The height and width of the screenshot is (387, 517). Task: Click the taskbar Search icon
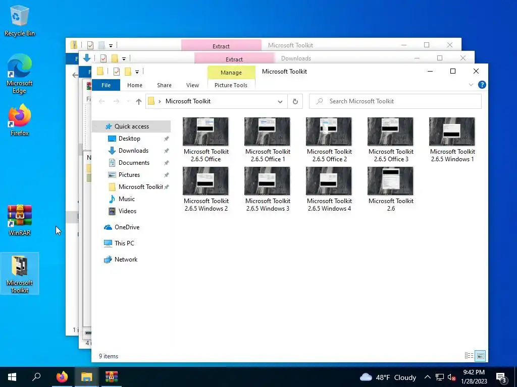pyautogui.click(x=36, y=377)
